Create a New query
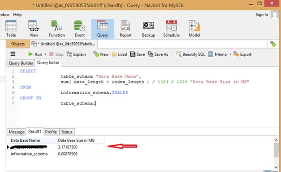This screenshot has height=172, width=281. [x=101, y=54]
